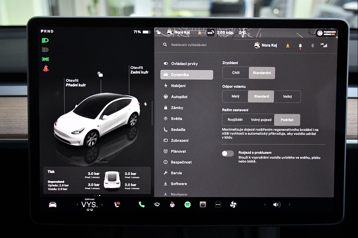Open the phone app in bottom bar
This screenshot has width=358, height=238.
(x=141, y=204)
